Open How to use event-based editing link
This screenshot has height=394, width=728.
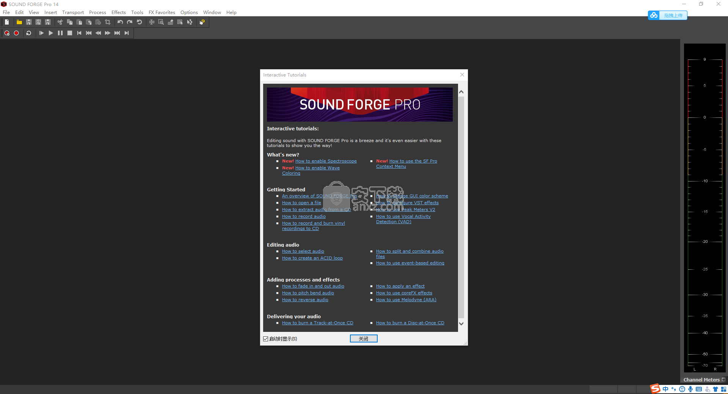410,263
